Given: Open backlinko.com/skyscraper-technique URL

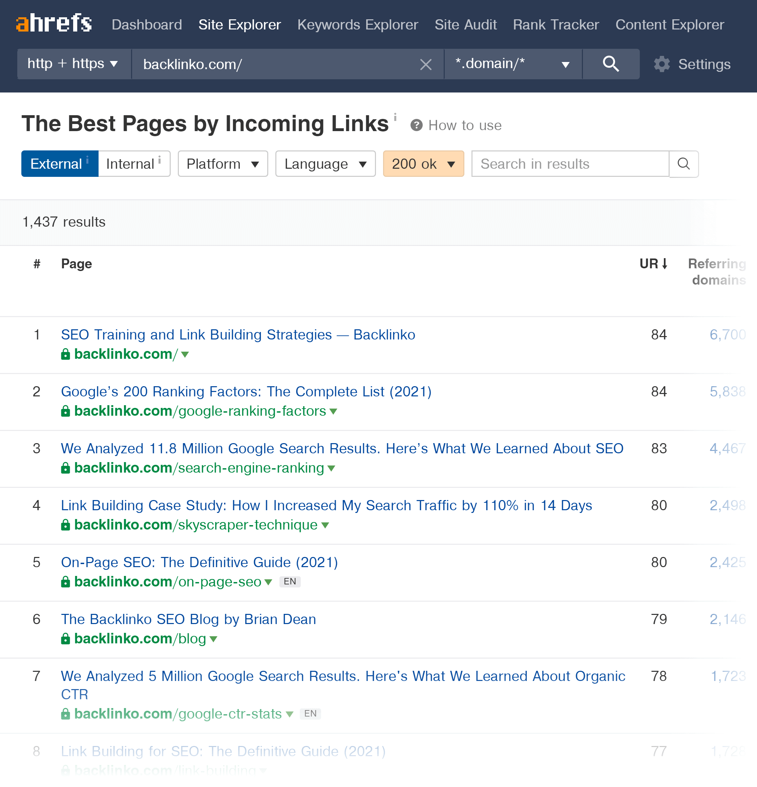Looking at the screenshot, I should (x=196, y=525).
